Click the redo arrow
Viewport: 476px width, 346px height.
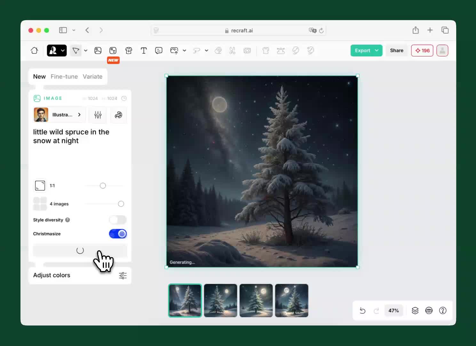click(x=377, y=311)
